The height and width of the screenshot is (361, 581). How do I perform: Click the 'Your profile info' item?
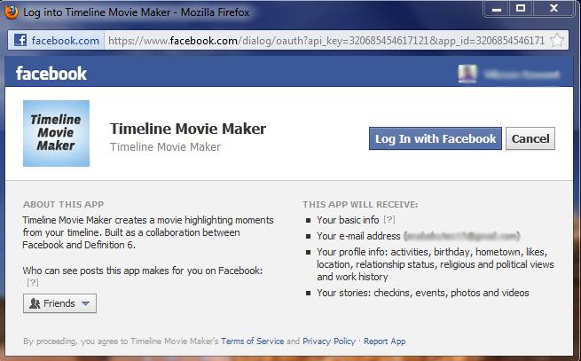point(436,264)
